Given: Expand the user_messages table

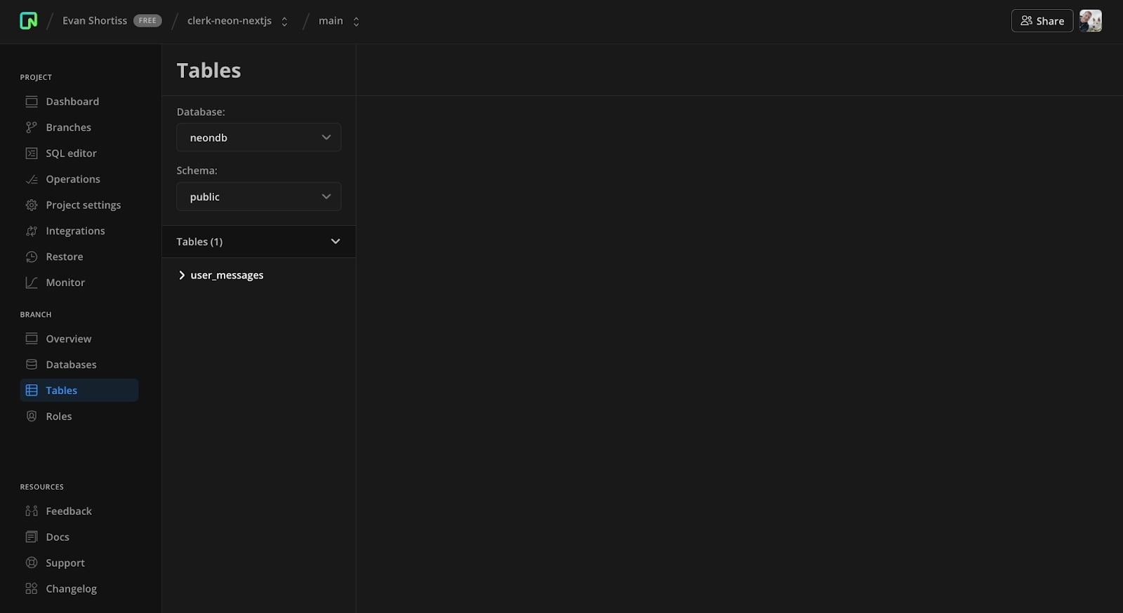Looking at the screenshot, I should [182, 276].
